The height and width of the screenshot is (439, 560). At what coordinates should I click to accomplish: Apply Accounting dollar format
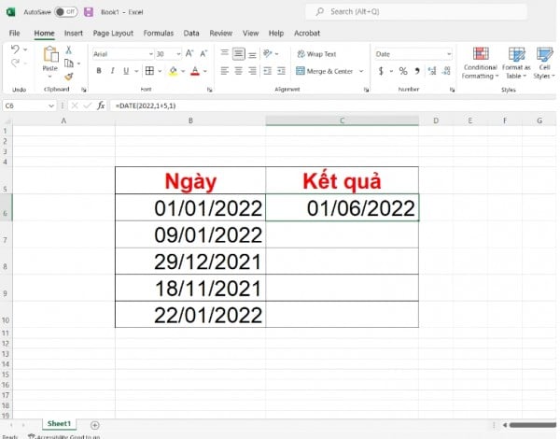381,71
